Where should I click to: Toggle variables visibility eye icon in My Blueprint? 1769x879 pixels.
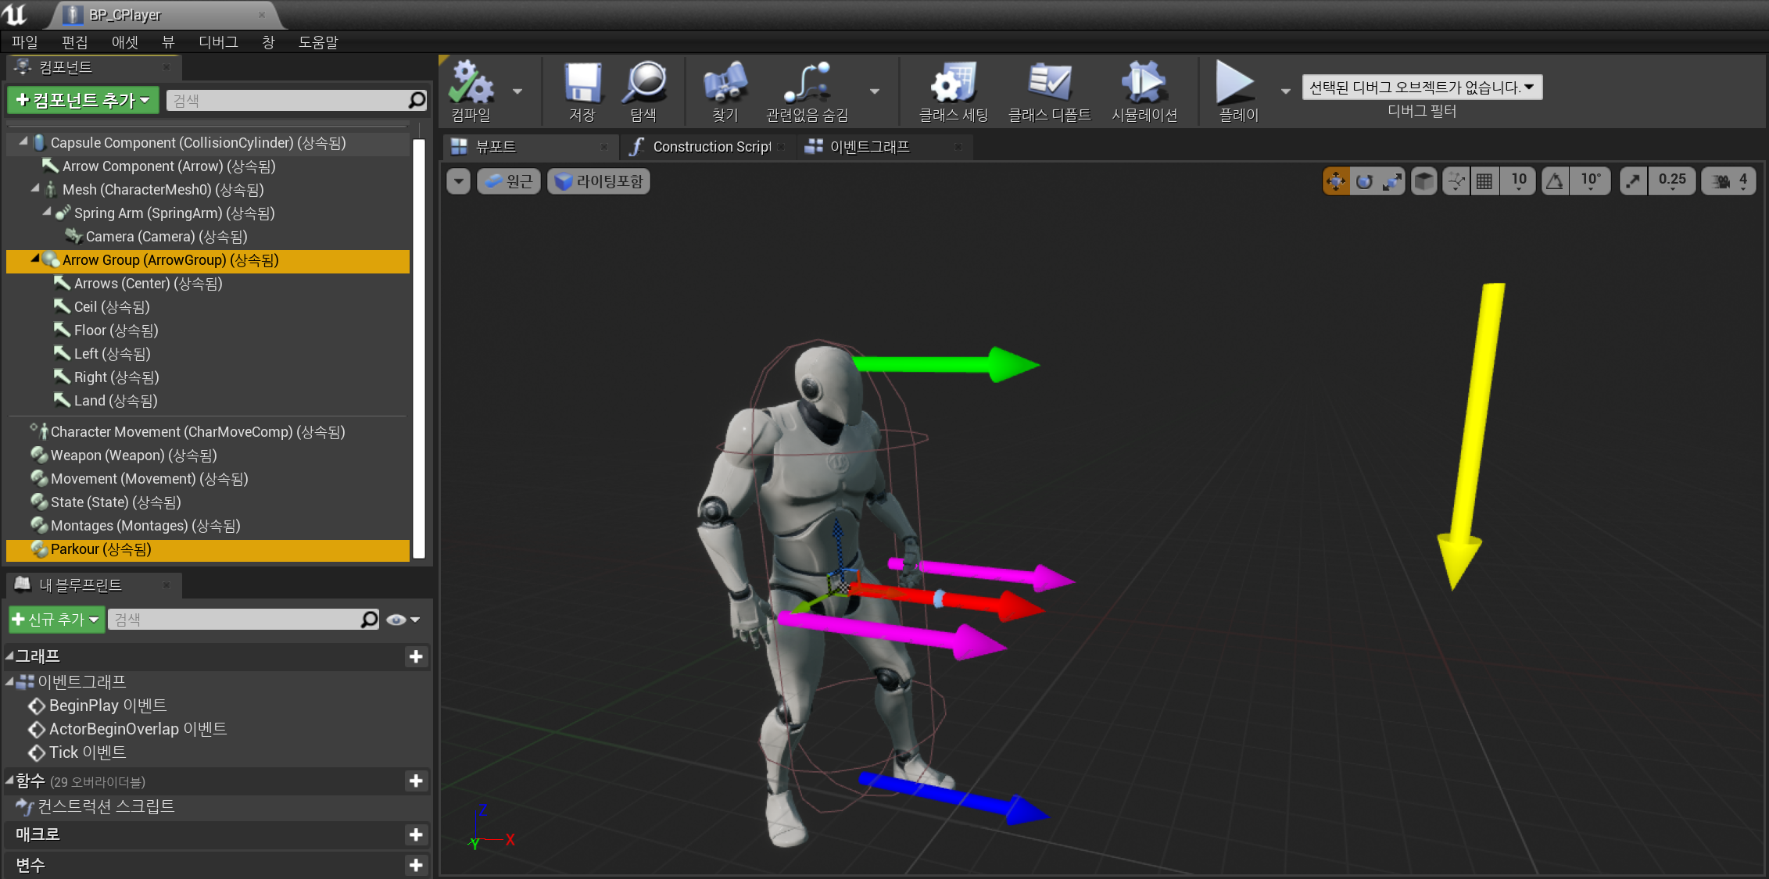point(396,620)
